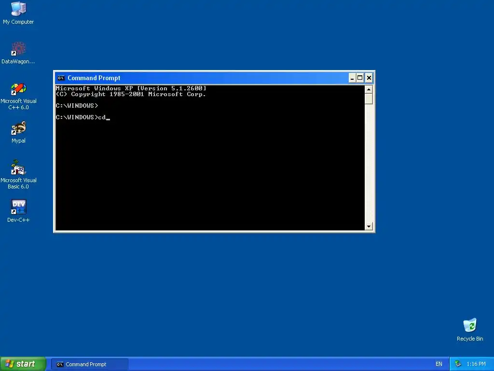
Task: Select the Dev-C++ desktop shortcut
Action: point(18,211)
